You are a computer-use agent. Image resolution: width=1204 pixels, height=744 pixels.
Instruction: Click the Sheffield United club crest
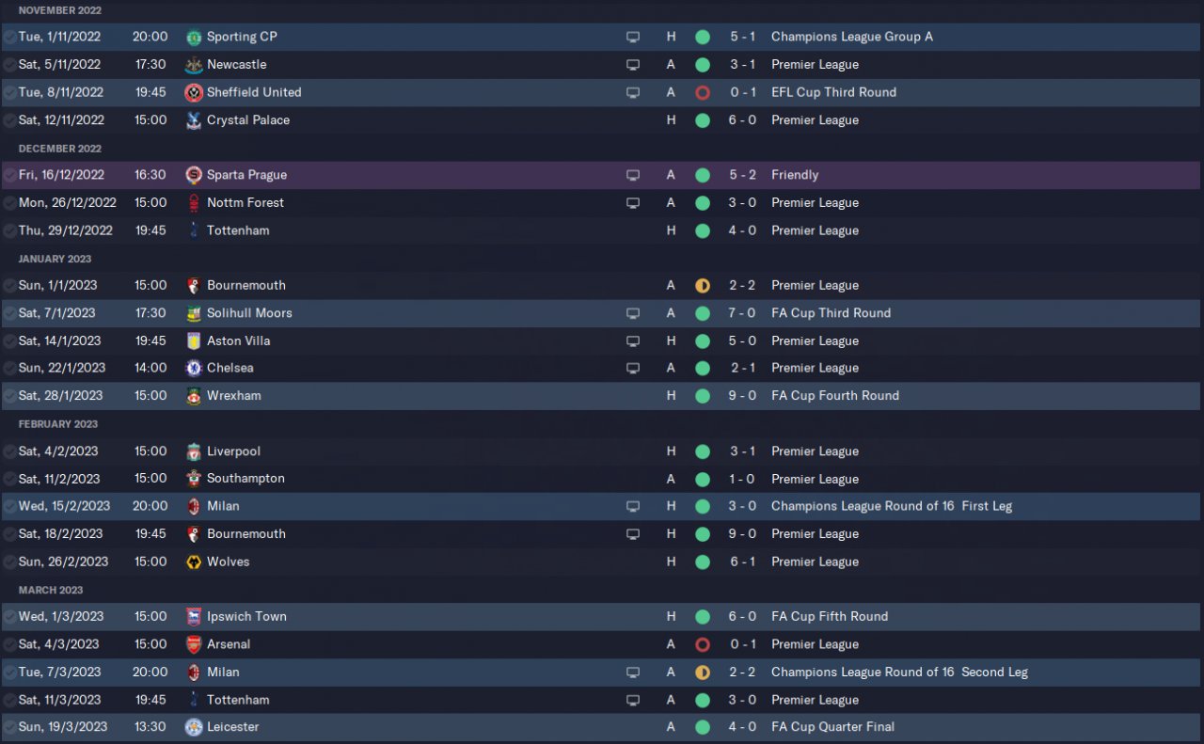coord(194,92)
